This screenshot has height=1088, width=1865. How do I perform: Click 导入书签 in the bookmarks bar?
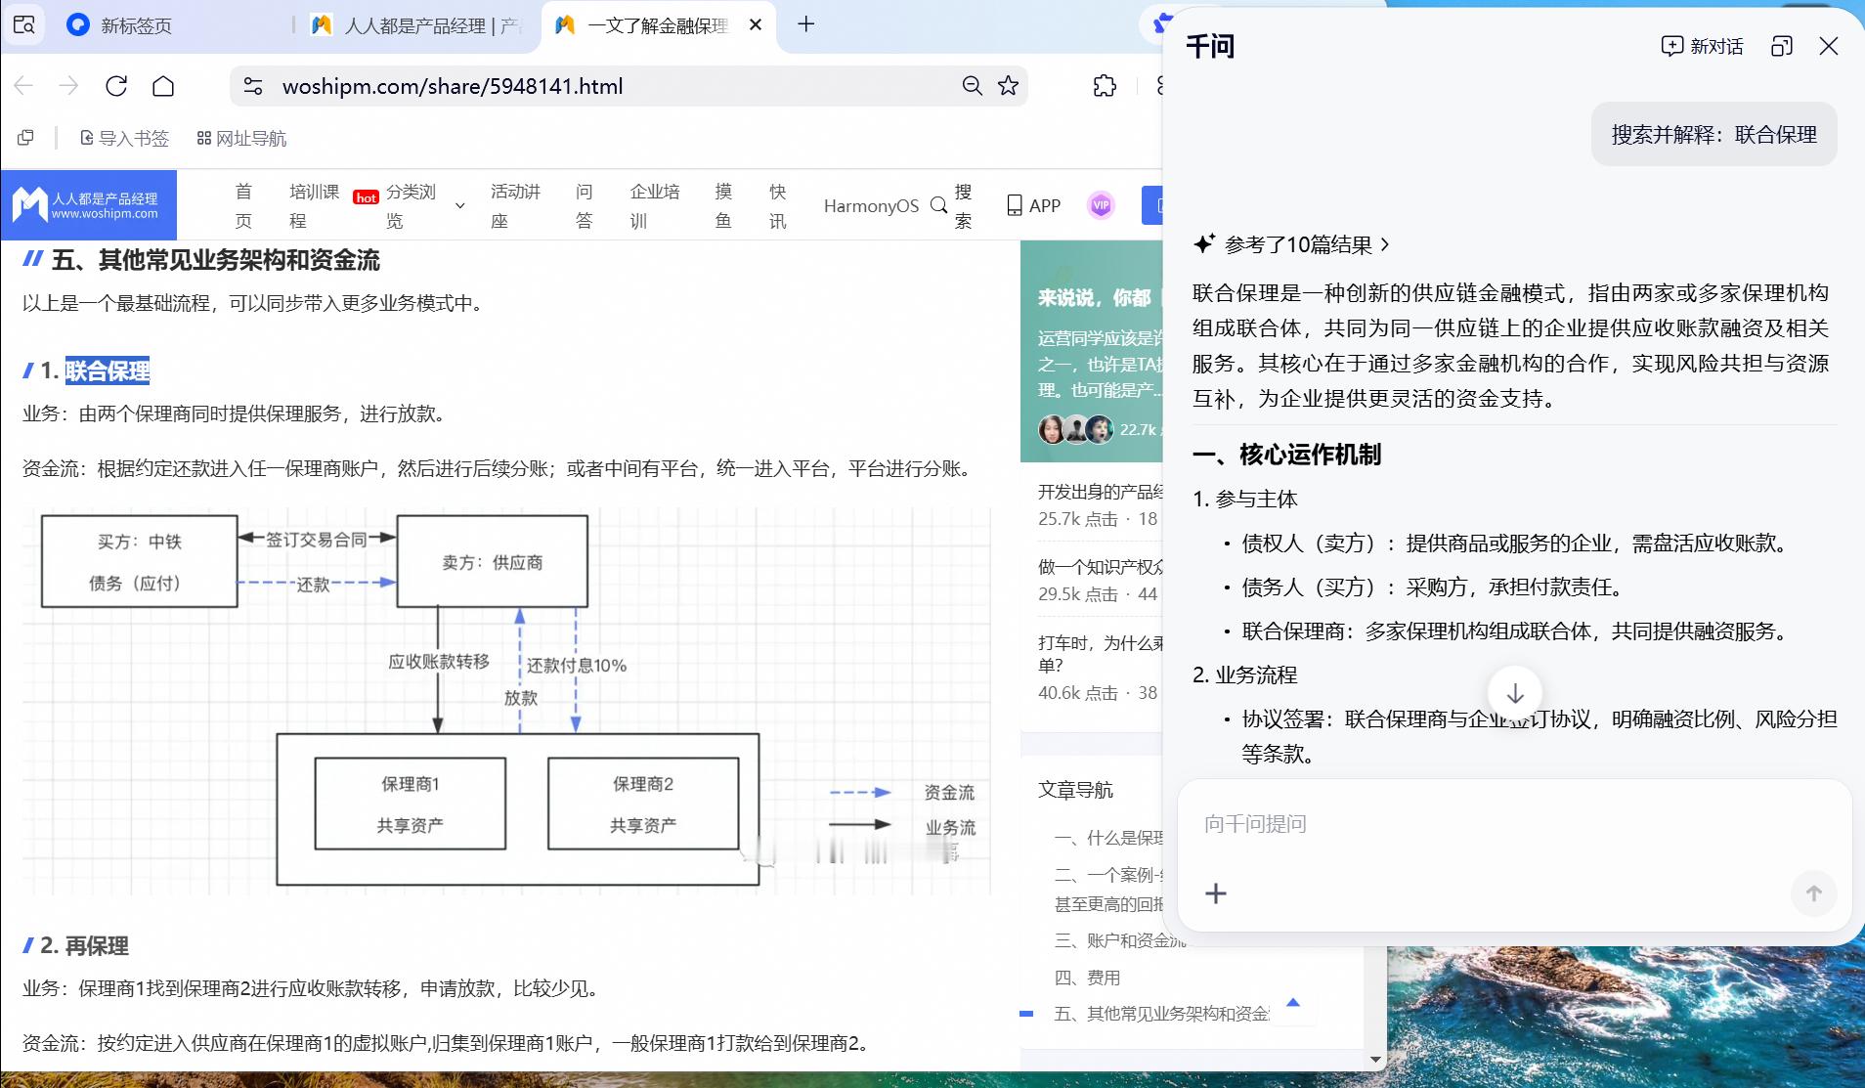124,138
